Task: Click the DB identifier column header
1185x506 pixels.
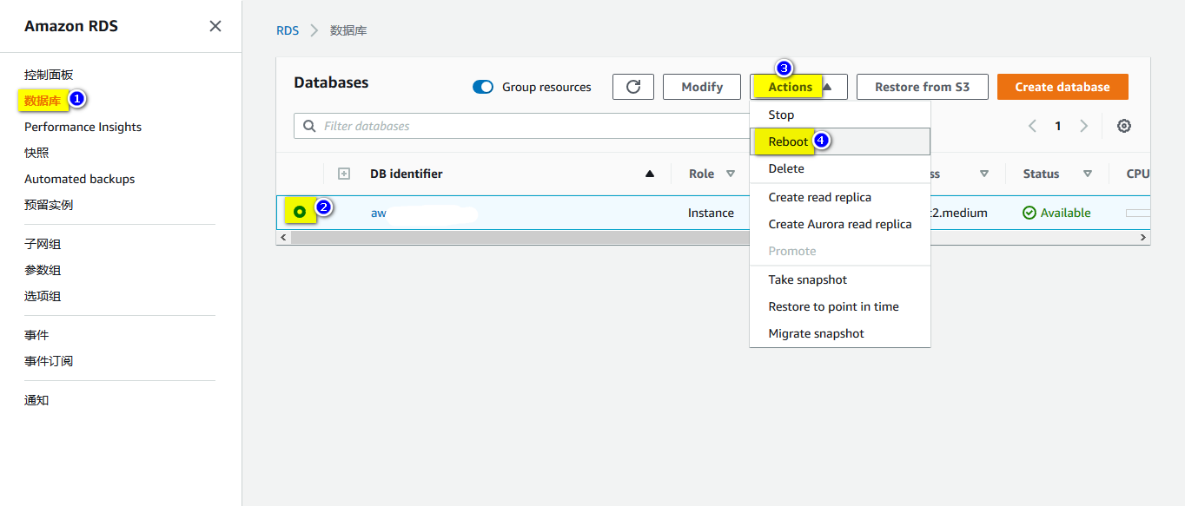Action: [x=407, y=174]
